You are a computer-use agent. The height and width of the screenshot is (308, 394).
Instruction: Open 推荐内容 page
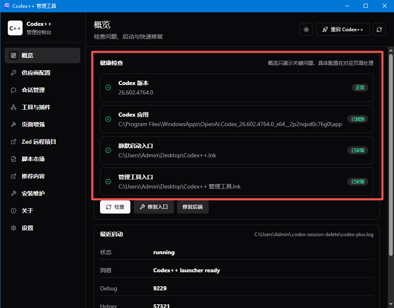(x=43, y=176)
